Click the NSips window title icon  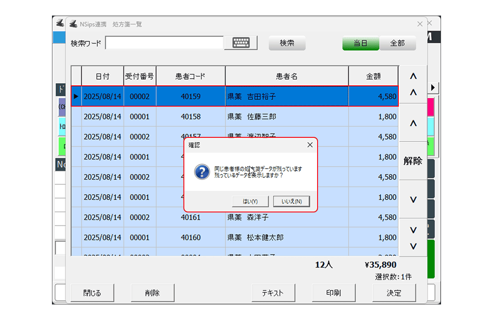[x=74, y=24]
